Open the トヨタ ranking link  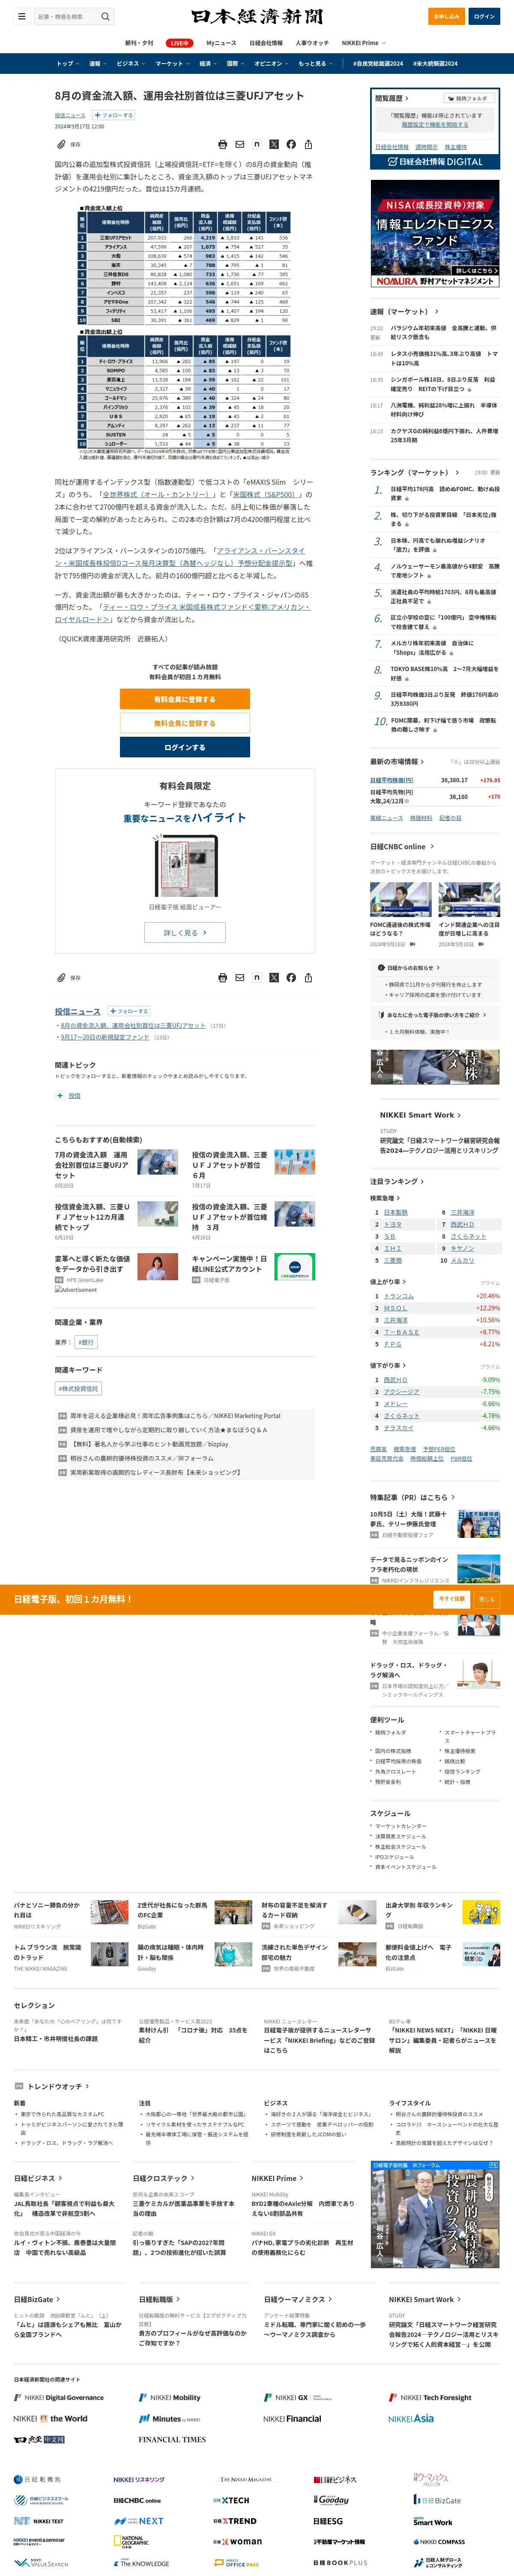click(x=393, y=1225)
